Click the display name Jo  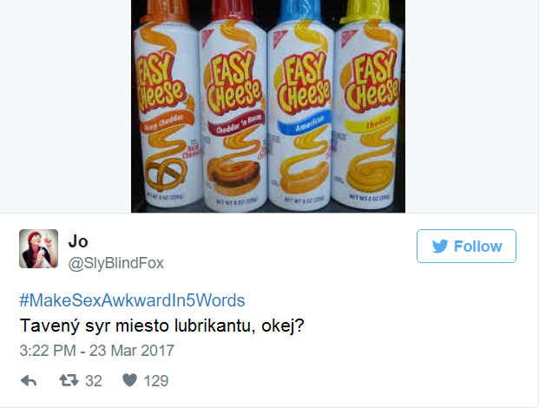coord(78,241)
